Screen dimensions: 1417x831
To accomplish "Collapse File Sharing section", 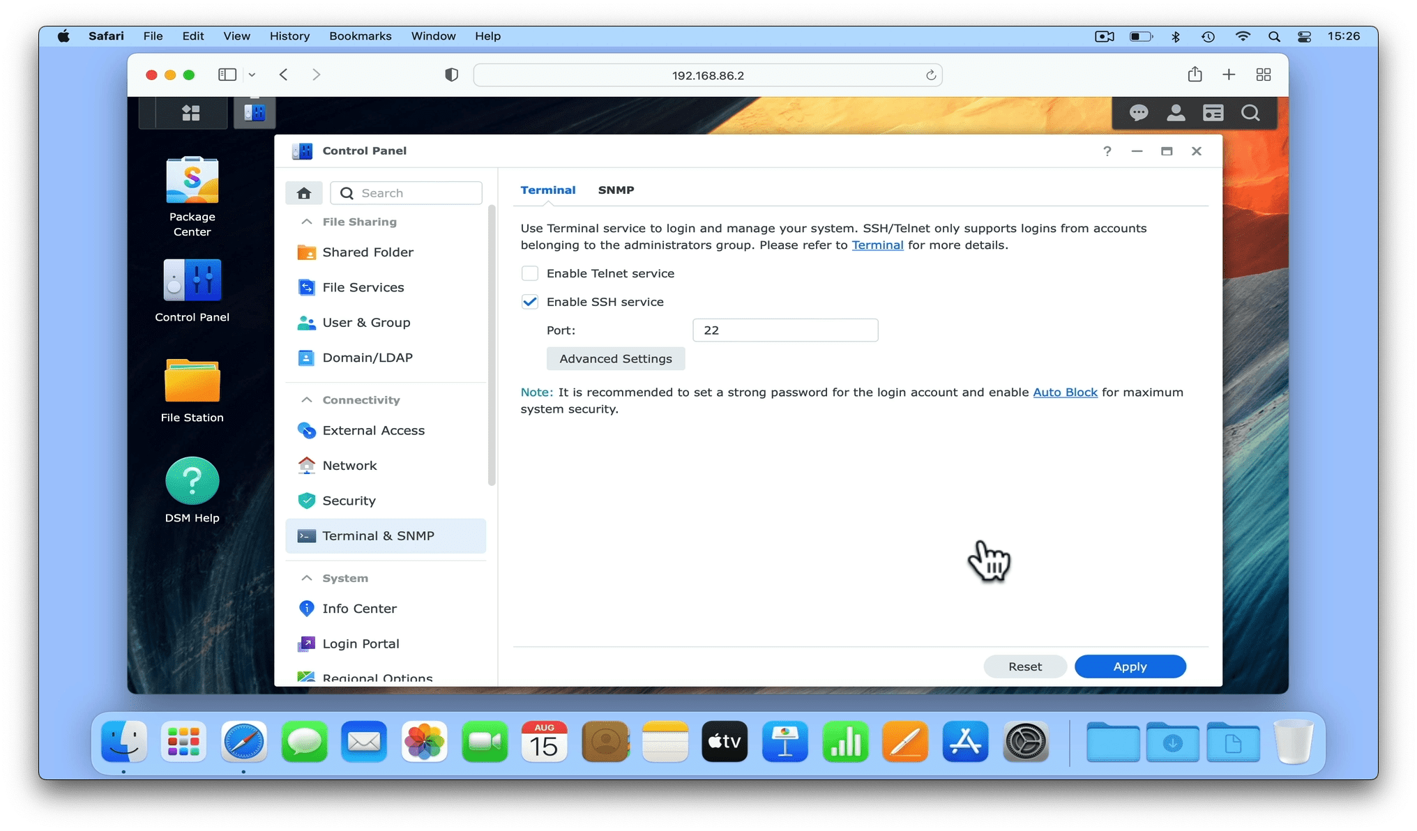I will click(306, 222).
